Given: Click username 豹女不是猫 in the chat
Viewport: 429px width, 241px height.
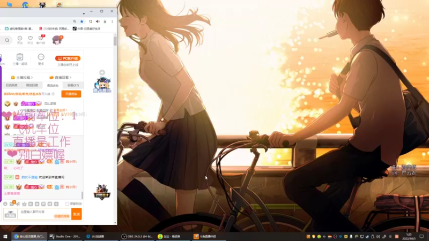Looking at the screenshot, I should pyautogui.click(x=29, y=177).
